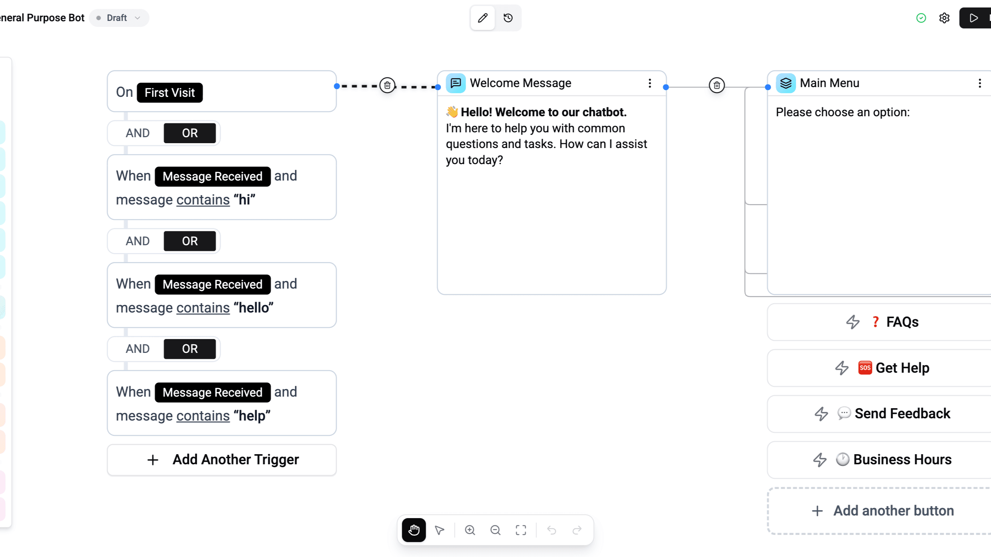
Task: Open the settings gear icon
Action: pyautogui.click(x=944, y=18)
